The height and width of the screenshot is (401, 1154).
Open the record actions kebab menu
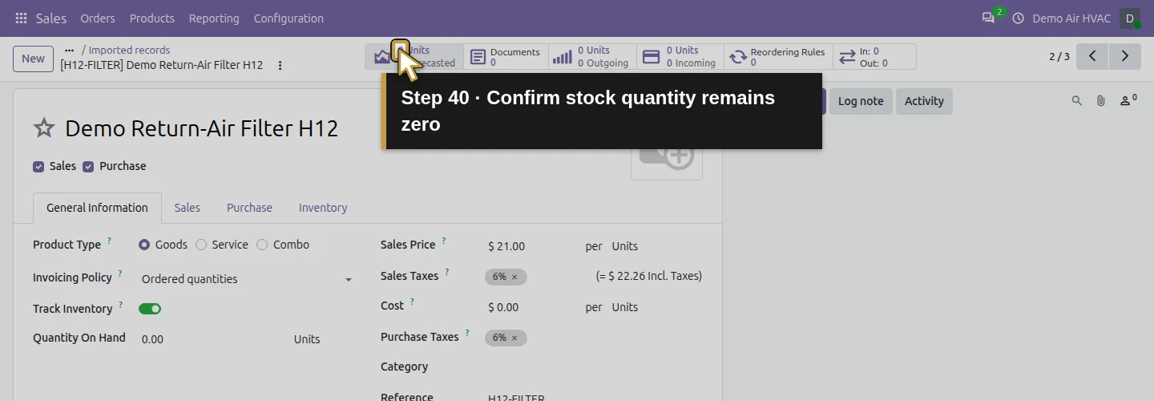point(280,65)
